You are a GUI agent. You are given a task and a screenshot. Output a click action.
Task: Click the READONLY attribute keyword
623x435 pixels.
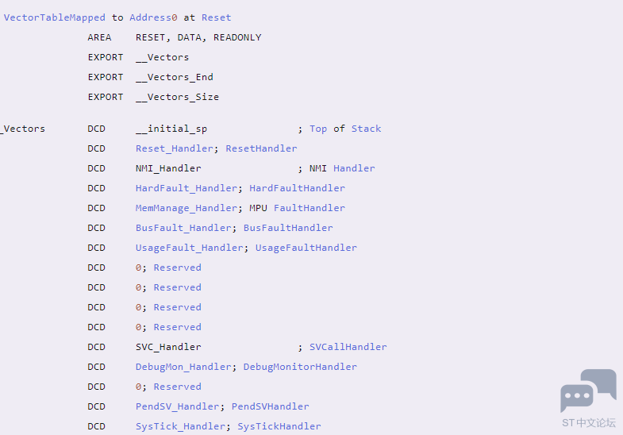(237, 37)
